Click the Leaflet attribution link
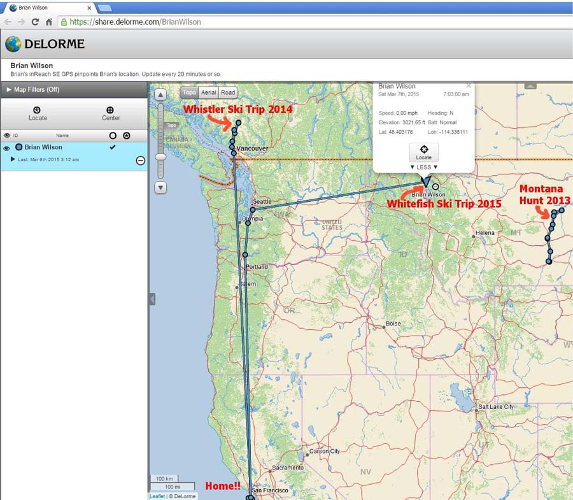The width and height of the screenshot is (573, 500). click(x=157, y=496)
